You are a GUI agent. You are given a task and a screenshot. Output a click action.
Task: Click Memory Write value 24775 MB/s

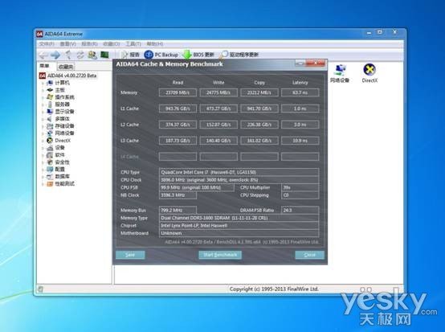point(218,92)
